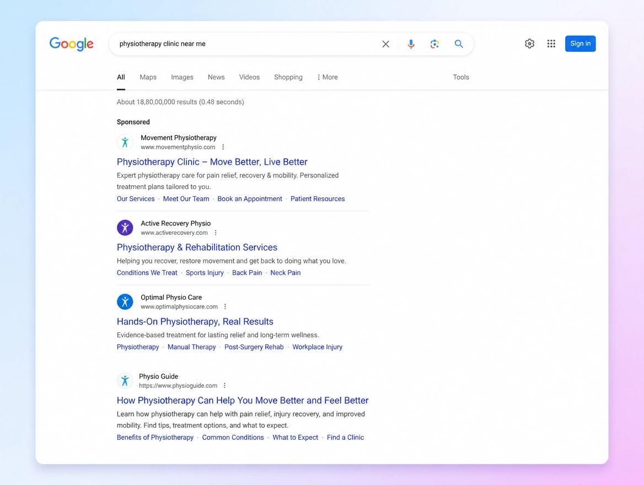
Task: Open How Physiotherapy Can Help You Move Better result
Action: [x=243, y=401]
